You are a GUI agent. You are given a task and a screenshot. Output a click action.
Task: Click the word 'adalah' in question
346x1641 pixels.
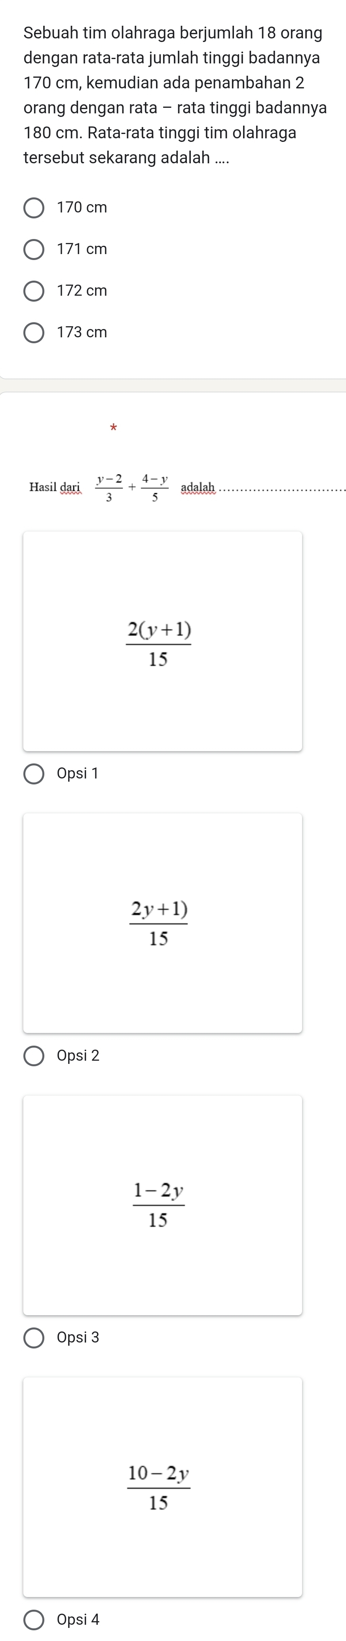[198, 487]
